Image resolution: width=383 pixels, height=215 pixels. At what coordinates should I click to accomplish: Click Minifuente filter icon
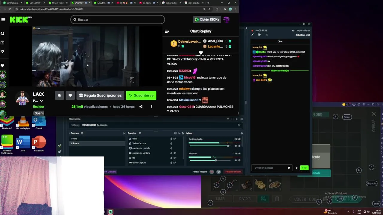coord(228,119)
